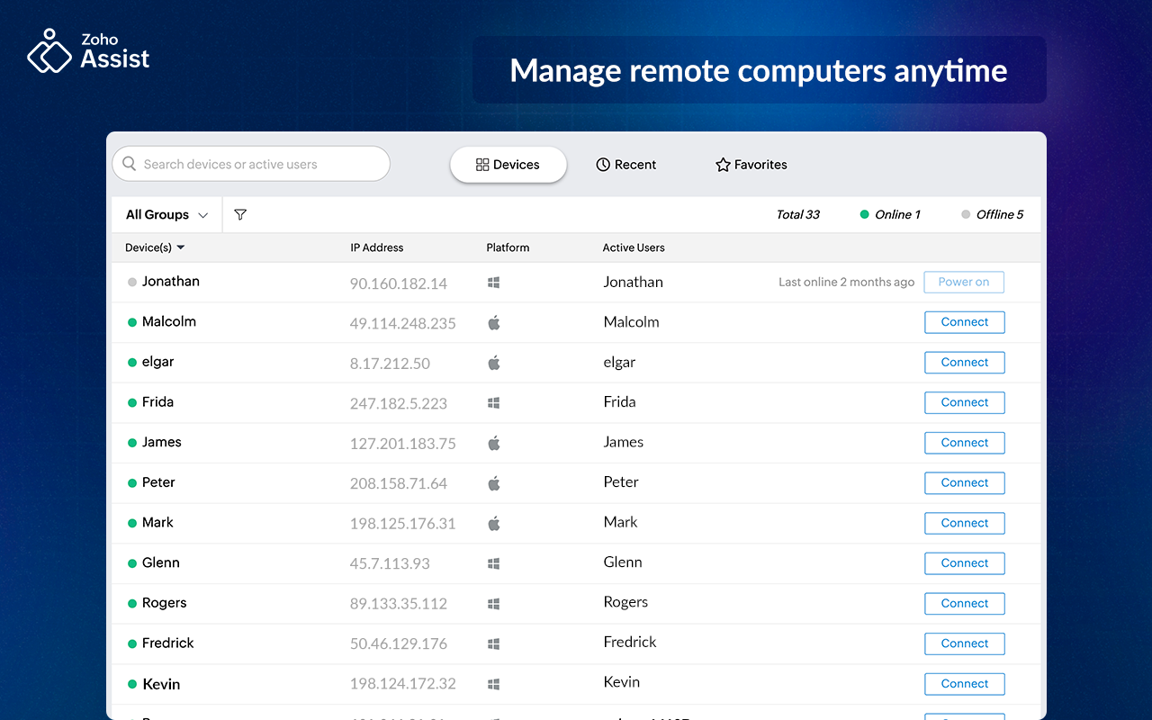Click the search magnifier icon
Screen dimensions: 1152x720
coord(130,164)
